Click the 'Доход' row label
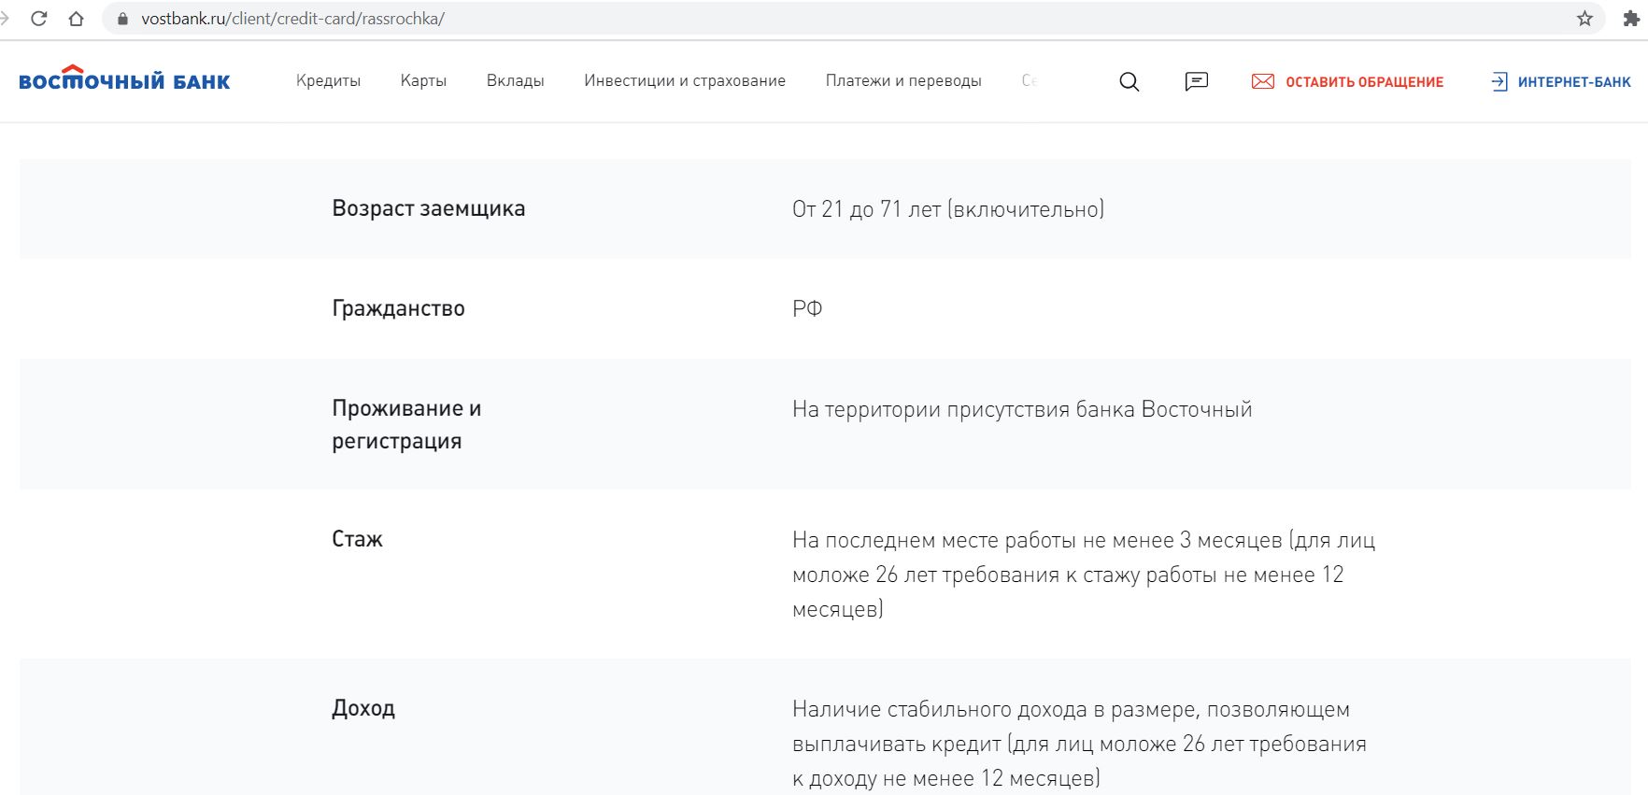This screenshot has width=1648, height=795. (363, 708)
